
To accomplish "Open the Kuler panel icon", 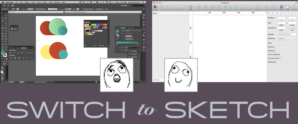I will pyautogui.click(x=12, y=29).
